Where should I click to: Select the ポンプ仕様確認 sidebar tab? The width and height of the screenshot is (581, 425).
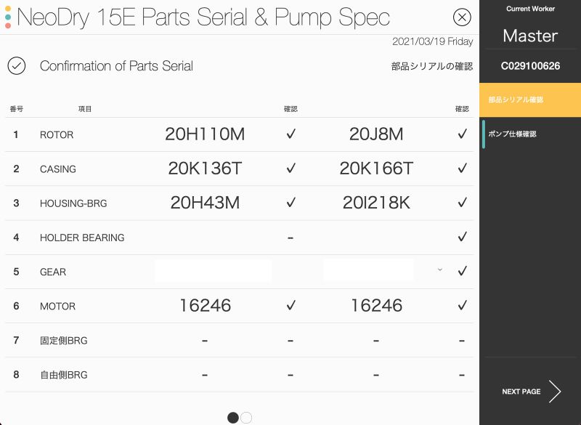530,134
